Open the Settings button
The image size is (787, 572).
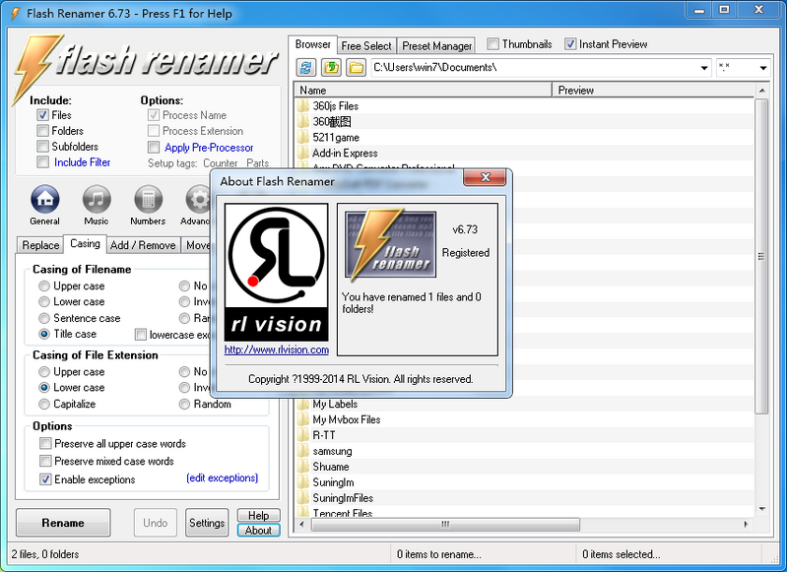207,523
